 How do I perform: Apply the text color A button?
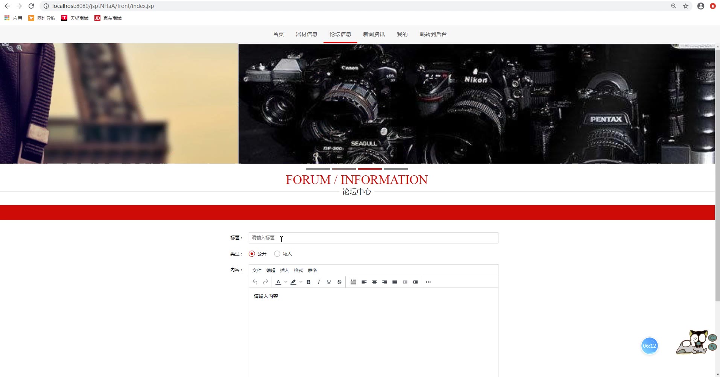click(278, 282)
